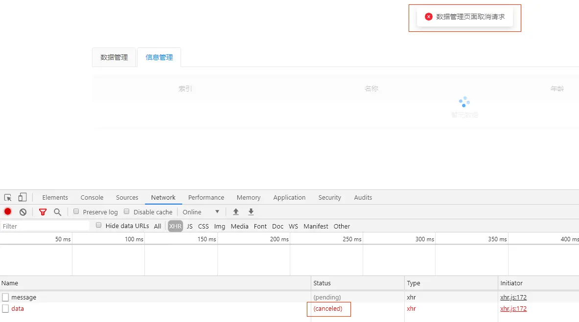Click the 名称 table column header
The image size is (579, 322).
371,89
